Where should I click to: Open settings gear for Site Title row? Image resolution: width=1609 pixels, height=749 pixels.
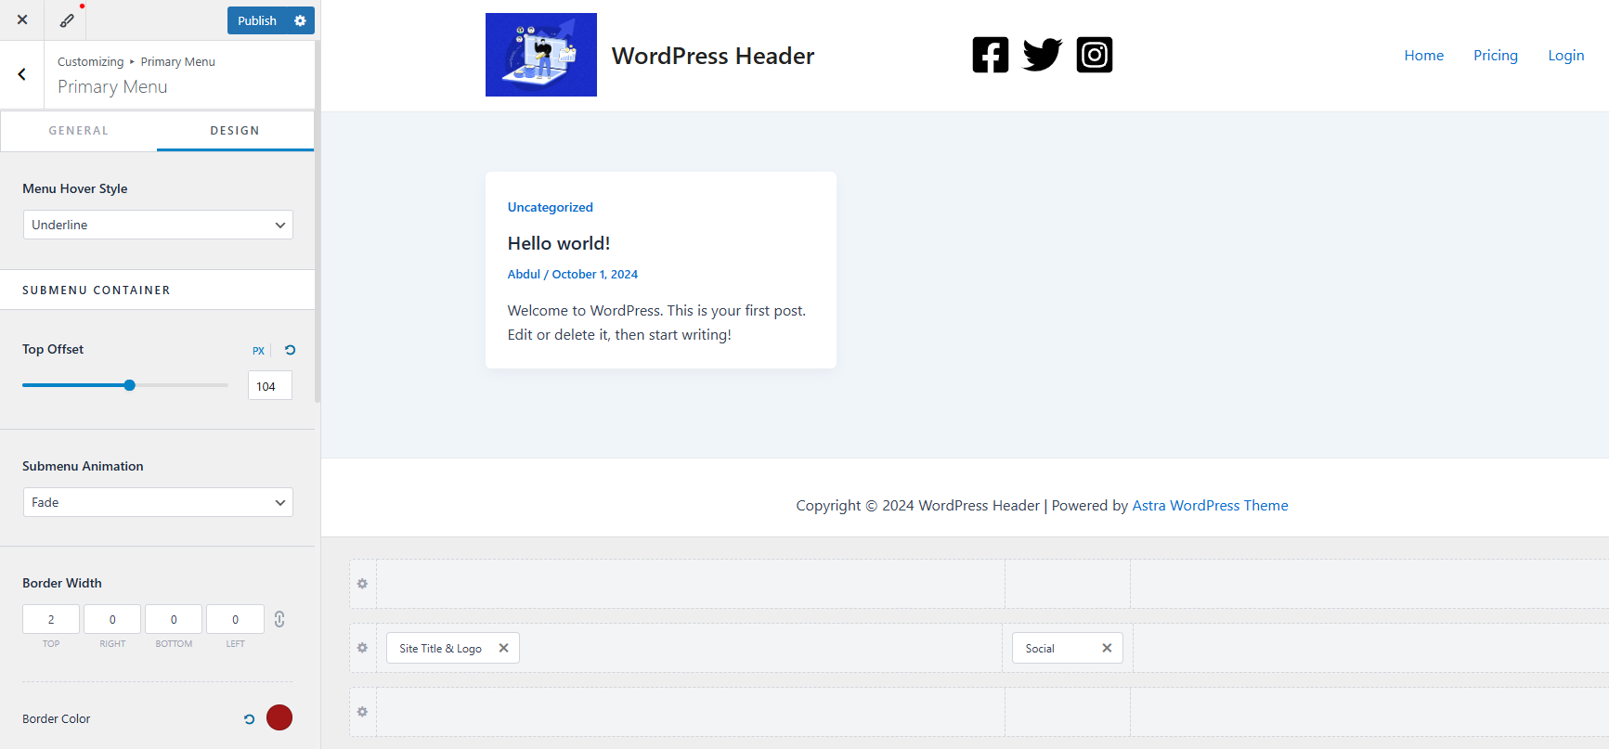363,648
